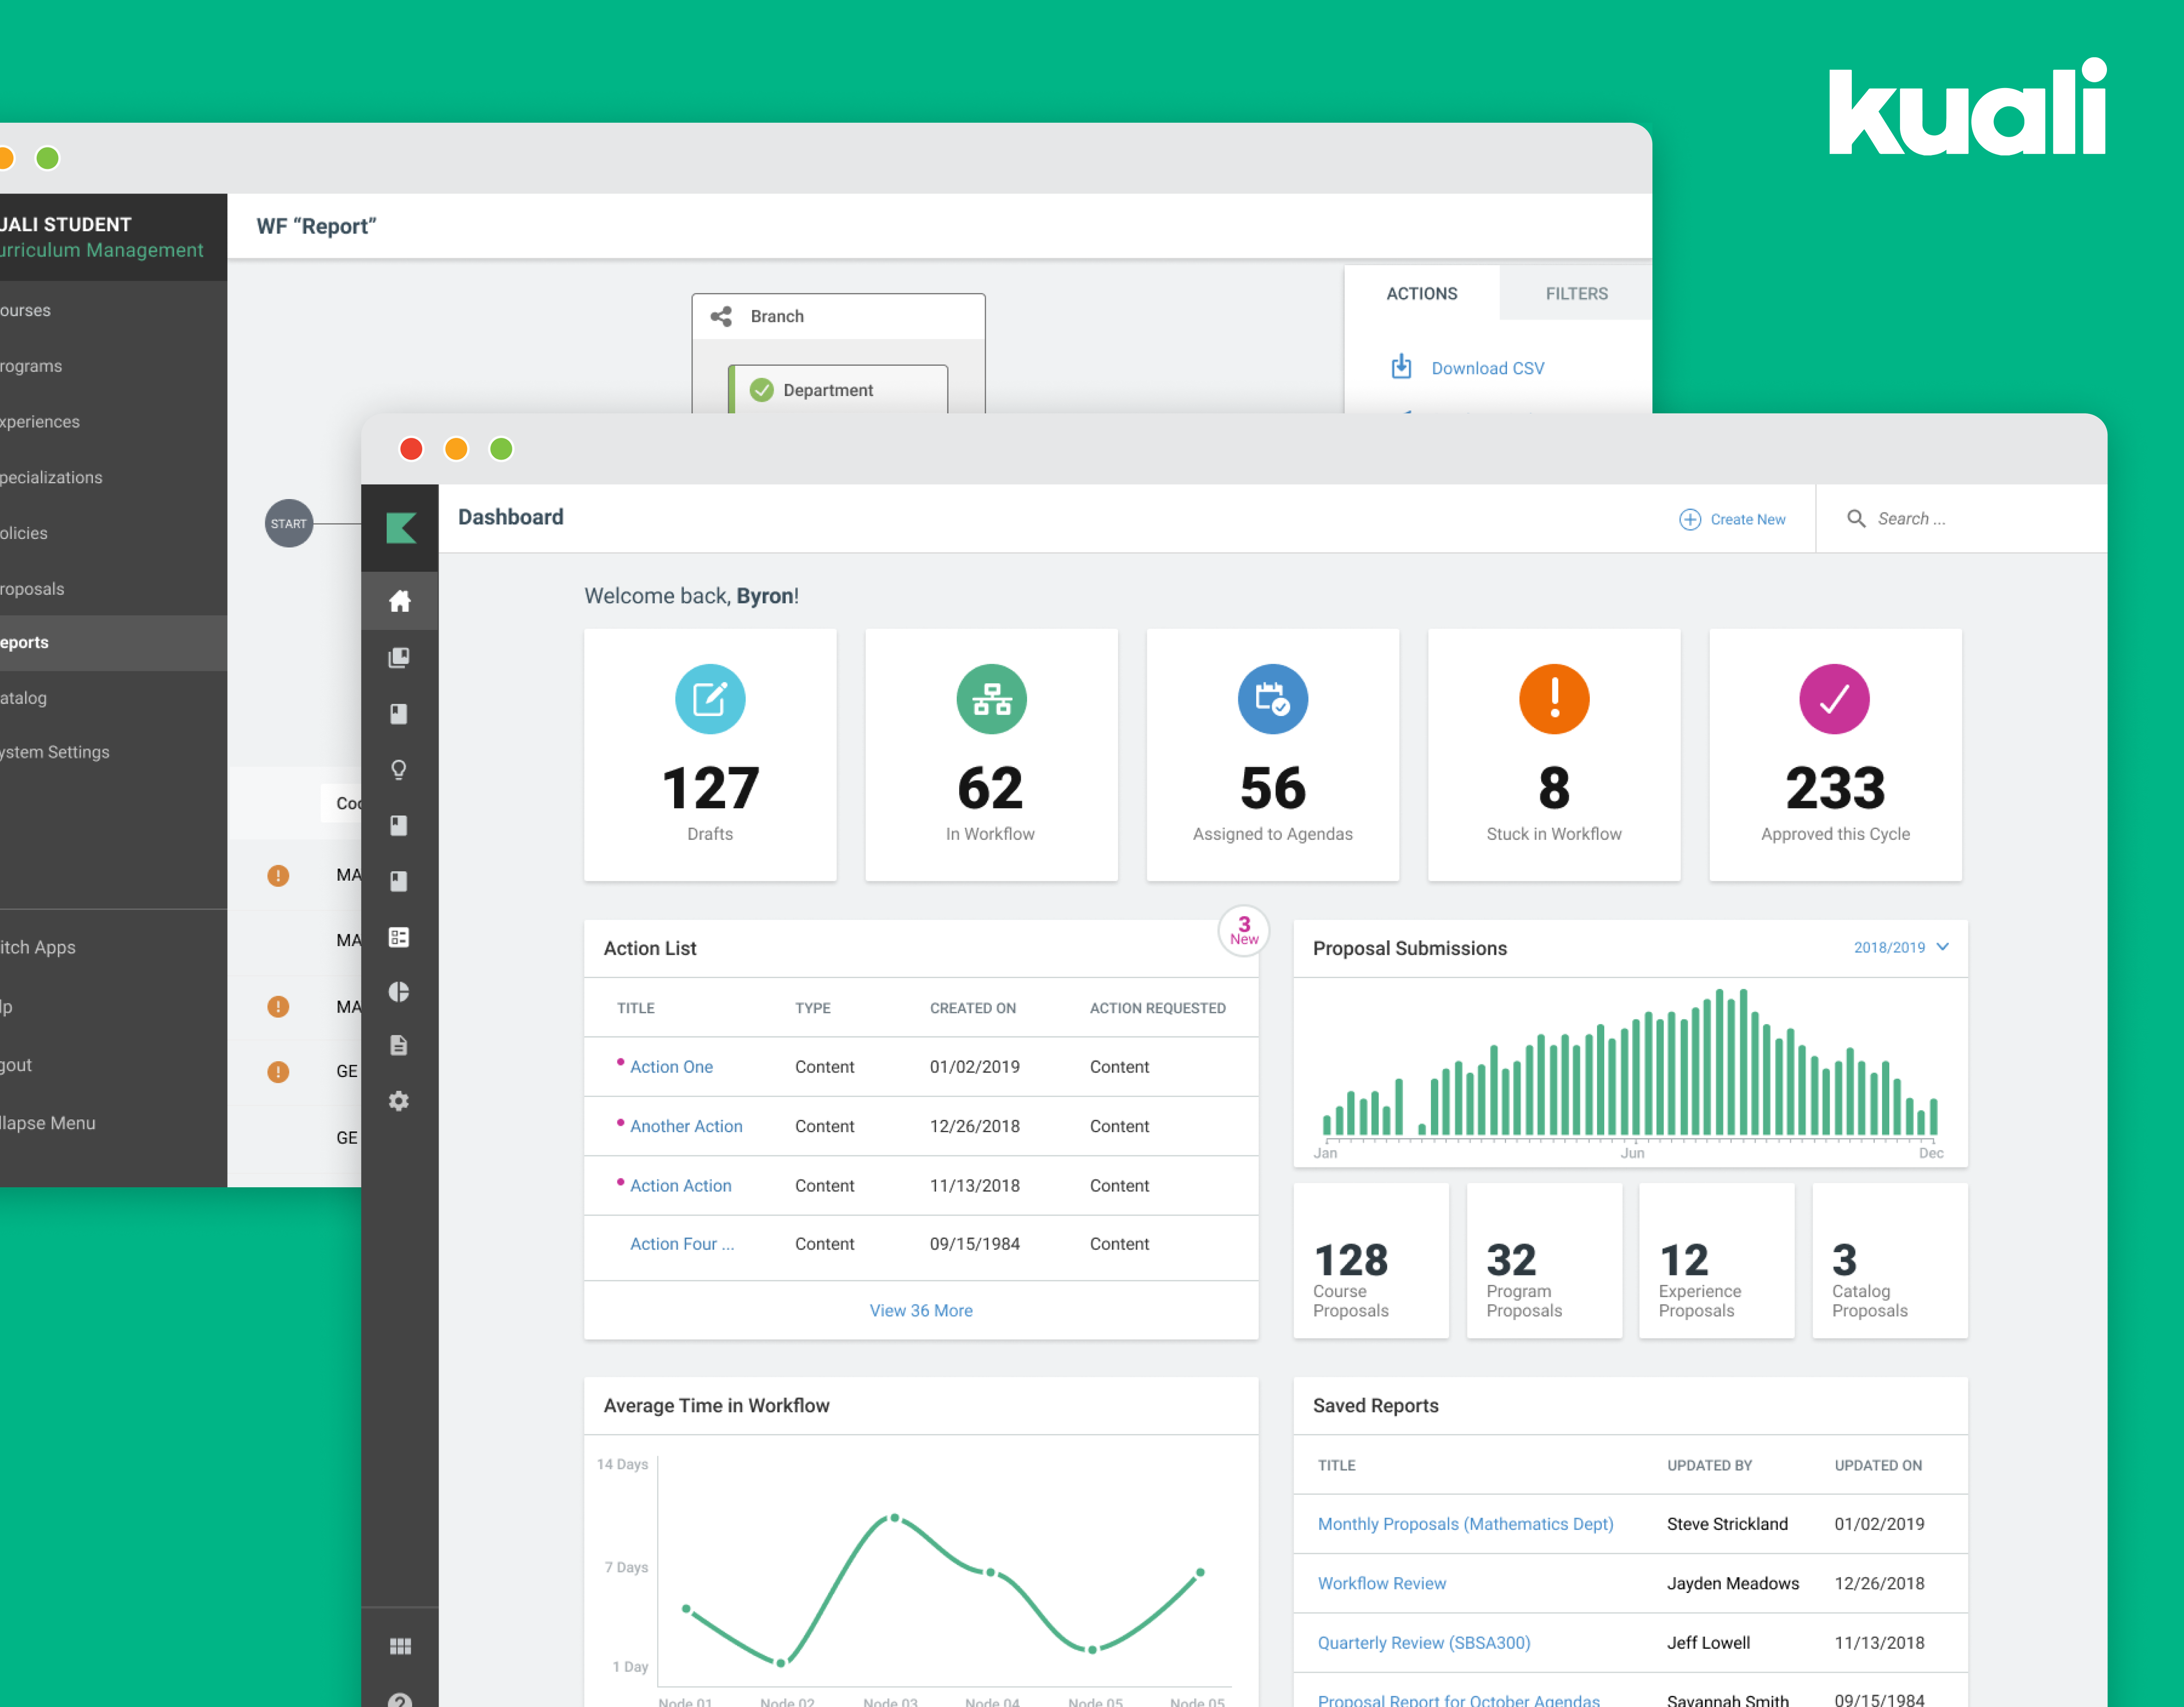Screen dimensions: 2184x1707
Task: Click the document icon in the sidebar
Action: (399, 1046)
